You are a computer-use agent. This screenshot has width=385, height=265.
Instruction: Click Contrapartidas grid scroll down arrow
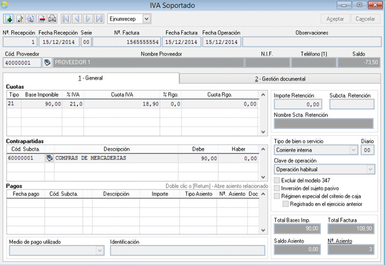[x=263, y=177]
